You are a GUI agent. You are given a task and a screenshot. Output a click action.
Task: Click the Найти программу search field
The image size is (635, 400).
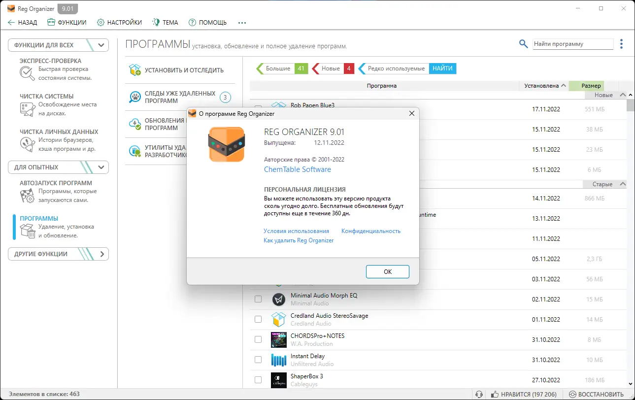click(x=572, y=44)
